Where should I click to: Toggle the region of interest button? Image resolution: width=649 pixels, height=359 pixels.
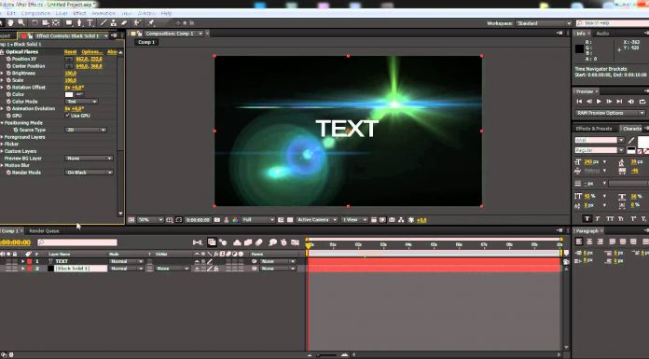(x=281, y=220)
